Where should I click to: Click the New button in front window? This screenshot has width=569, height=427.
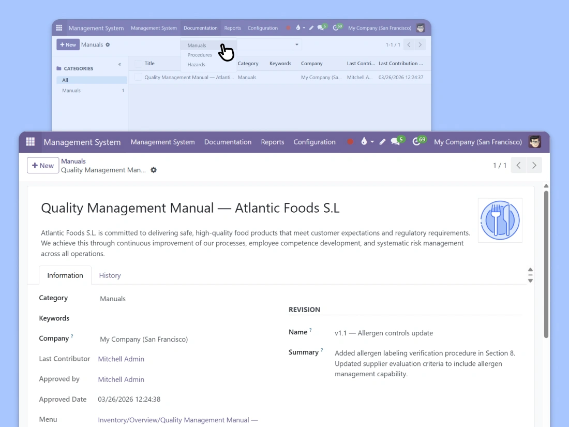[43, 166]
